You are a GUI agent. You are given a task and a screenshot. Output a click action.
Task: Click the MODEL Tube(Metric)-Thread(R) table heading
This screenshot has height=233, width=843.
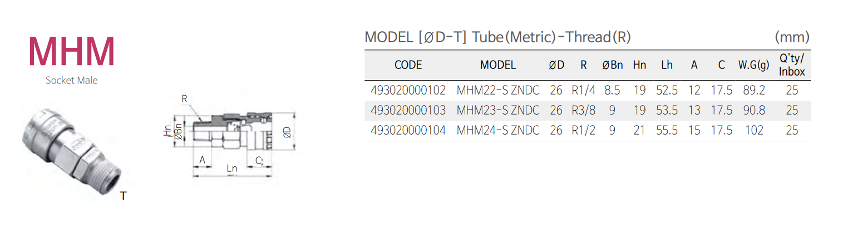tap(497, 38)
